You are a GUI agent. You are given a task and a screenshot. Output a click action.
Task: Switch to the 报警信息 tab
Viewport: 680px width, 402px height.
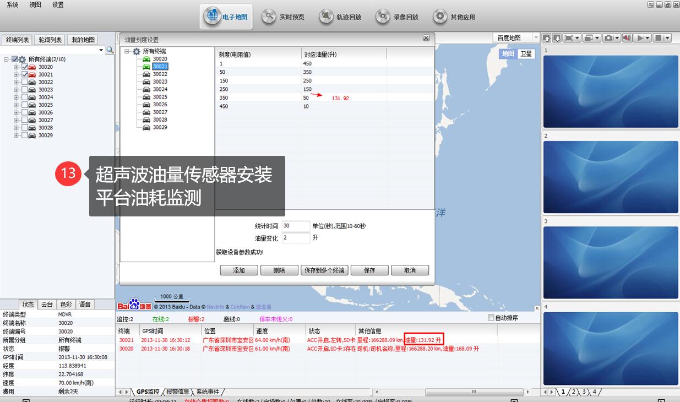pos(177,392)
